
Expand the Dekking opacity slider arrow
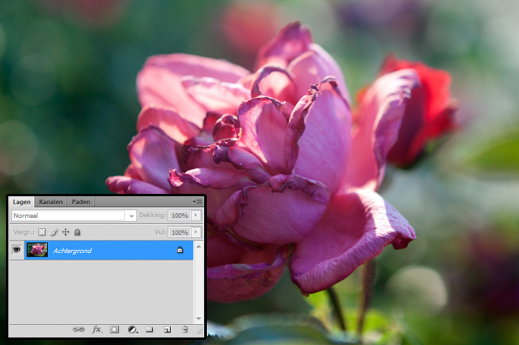(196, 216)
